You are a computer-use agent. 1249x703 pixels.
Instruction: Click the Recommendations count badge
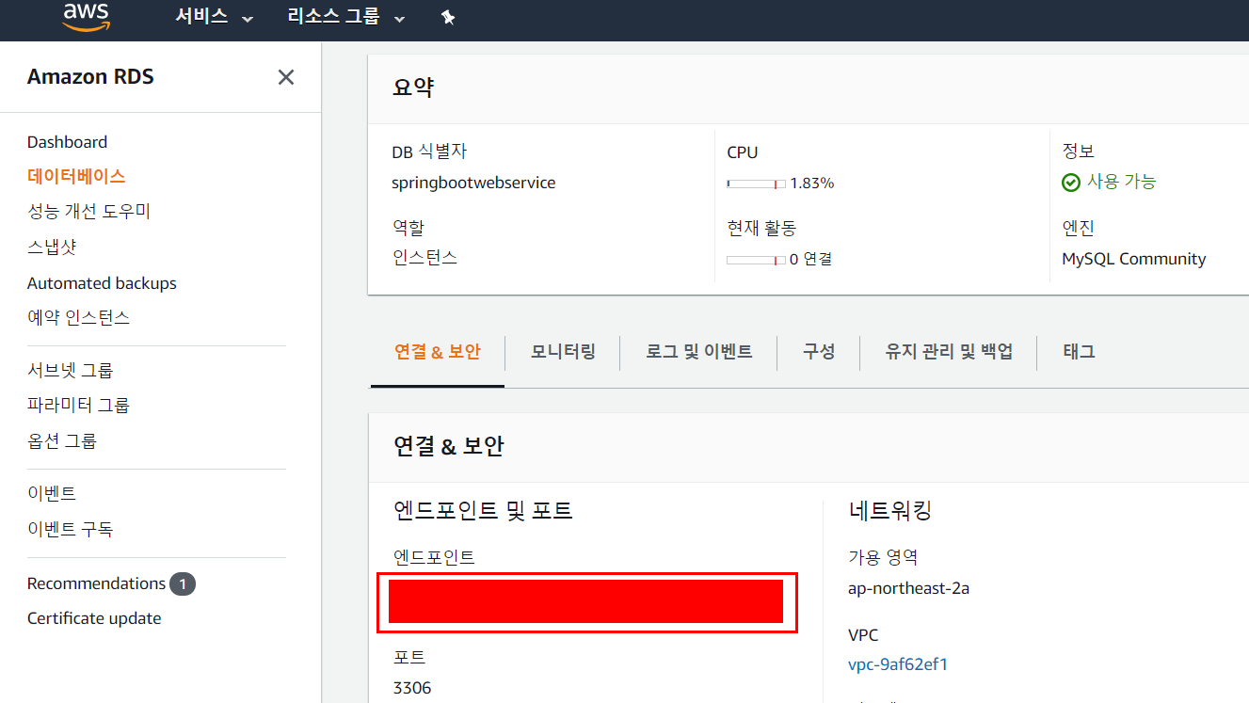coord(183,584)
